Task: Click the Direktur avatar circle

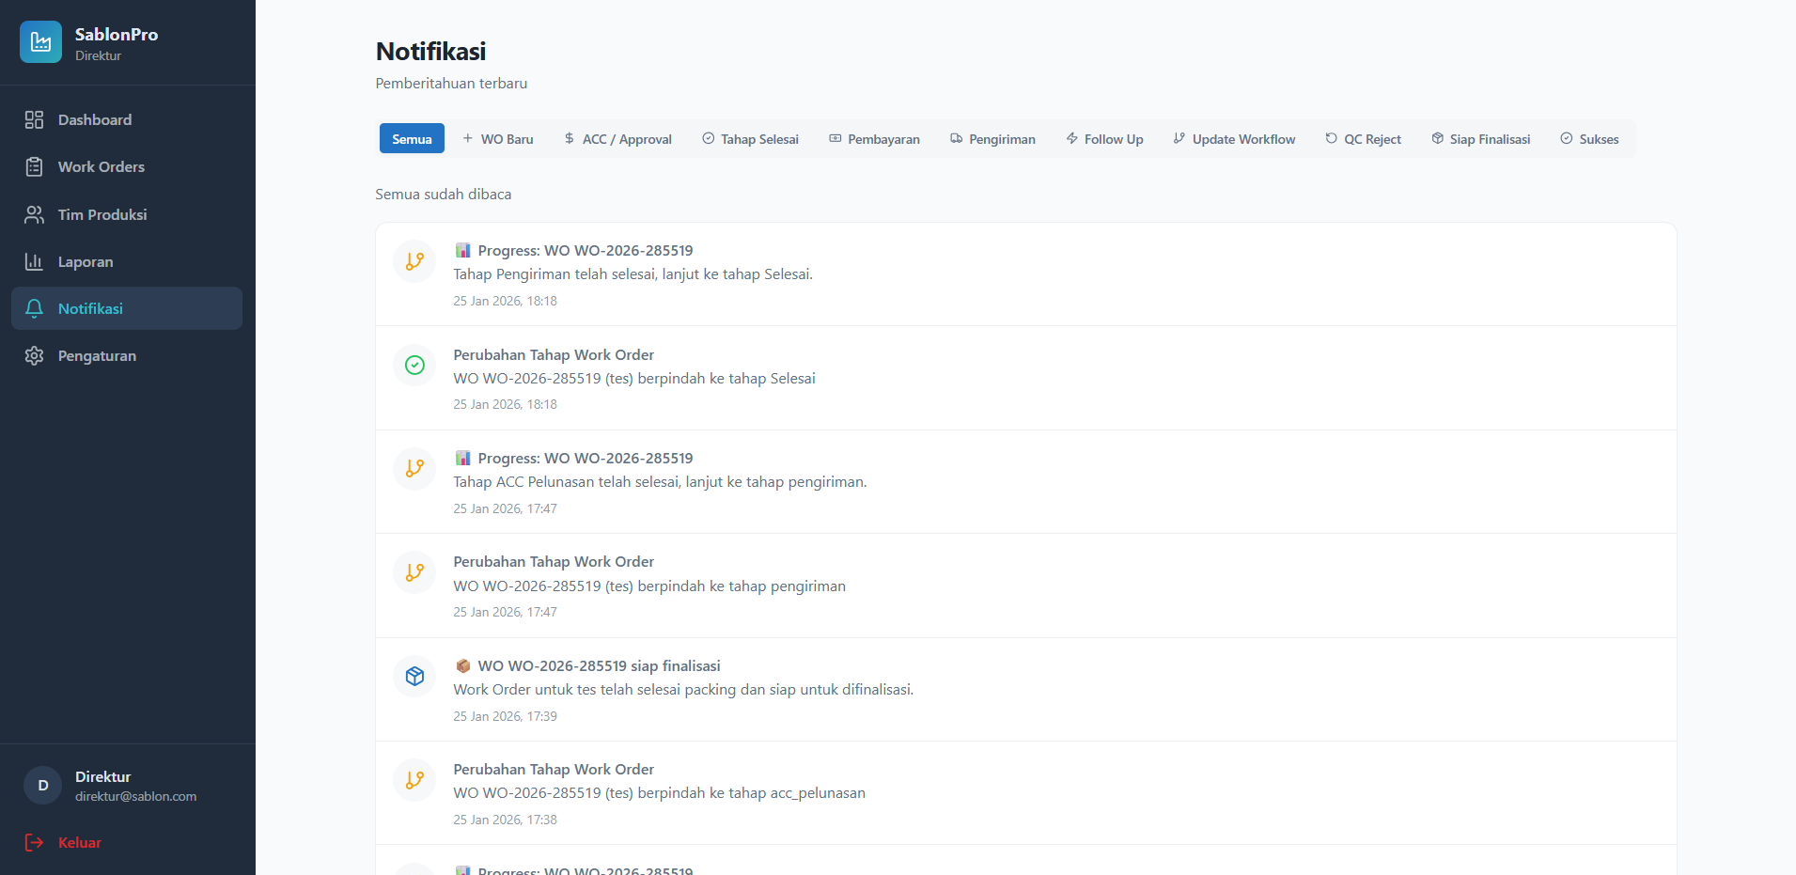Action: pyautogui.click(x=42, y=785)
